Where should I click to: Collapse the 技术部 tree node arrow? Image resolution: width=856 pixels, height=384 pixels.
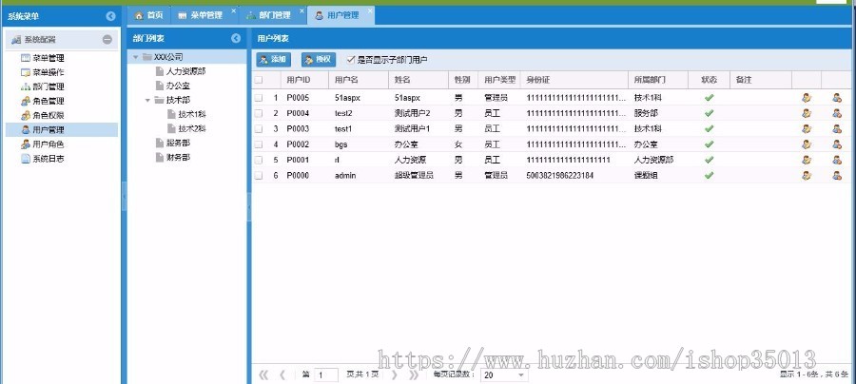147,101
